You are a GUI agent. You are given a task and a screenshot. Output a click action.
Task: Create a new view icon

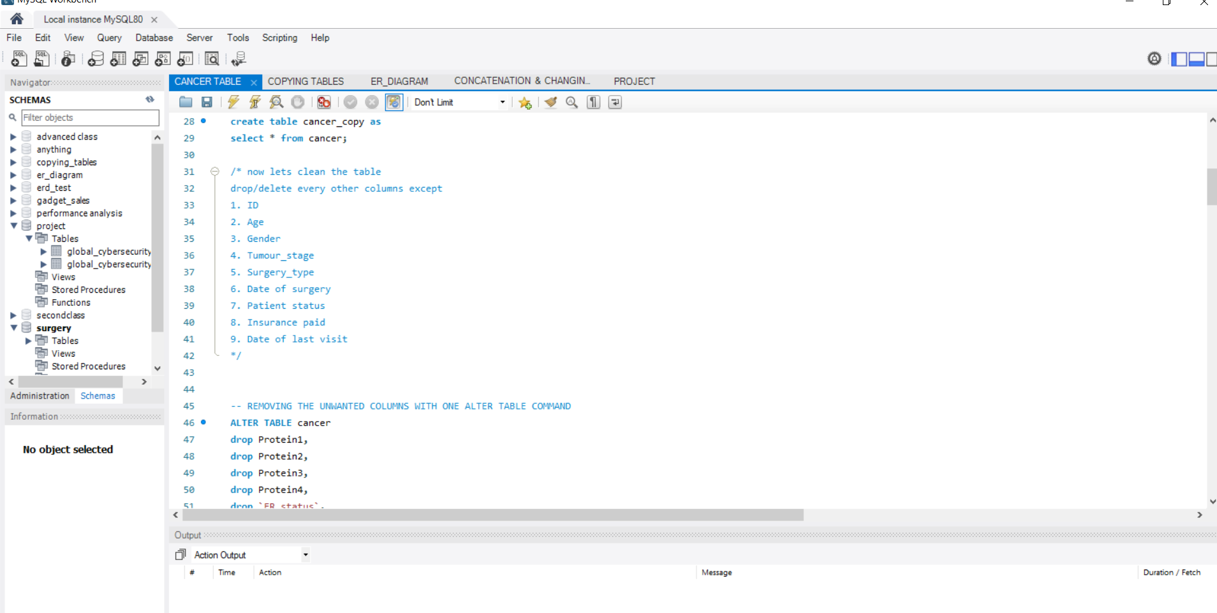(140, 59)
